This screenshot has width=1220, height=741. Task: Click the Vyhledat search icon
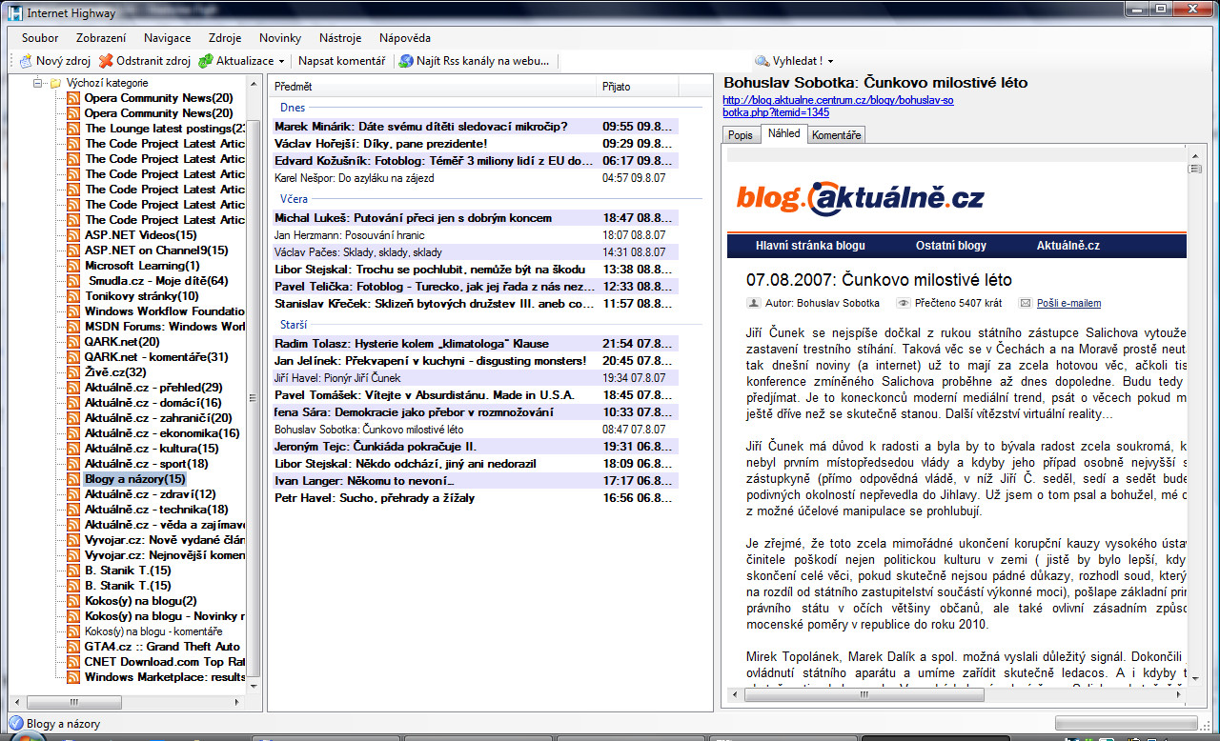[x=762, y=61]
